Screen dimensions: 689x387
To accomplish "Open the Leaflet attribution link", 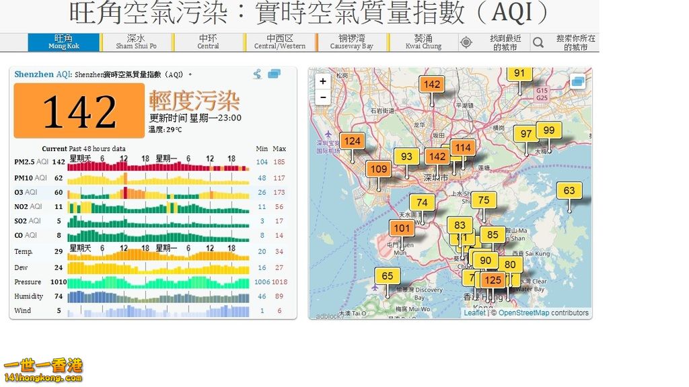I will click(x=474, y=313).
